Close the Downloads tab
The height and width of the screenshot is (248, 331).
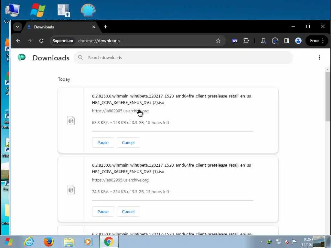pyautogui.click(x=94, y=27)
